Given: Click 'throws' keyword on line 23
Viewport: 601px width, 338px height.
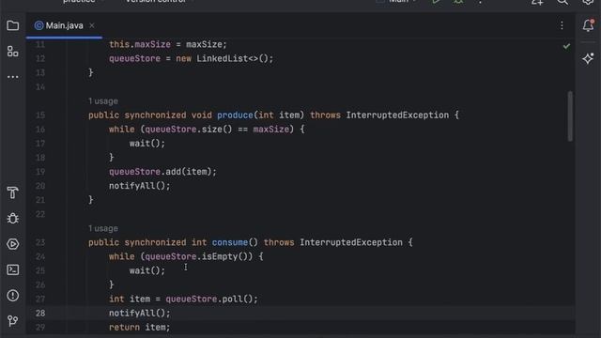Looking at the screenshot, I should coord(279,242).
